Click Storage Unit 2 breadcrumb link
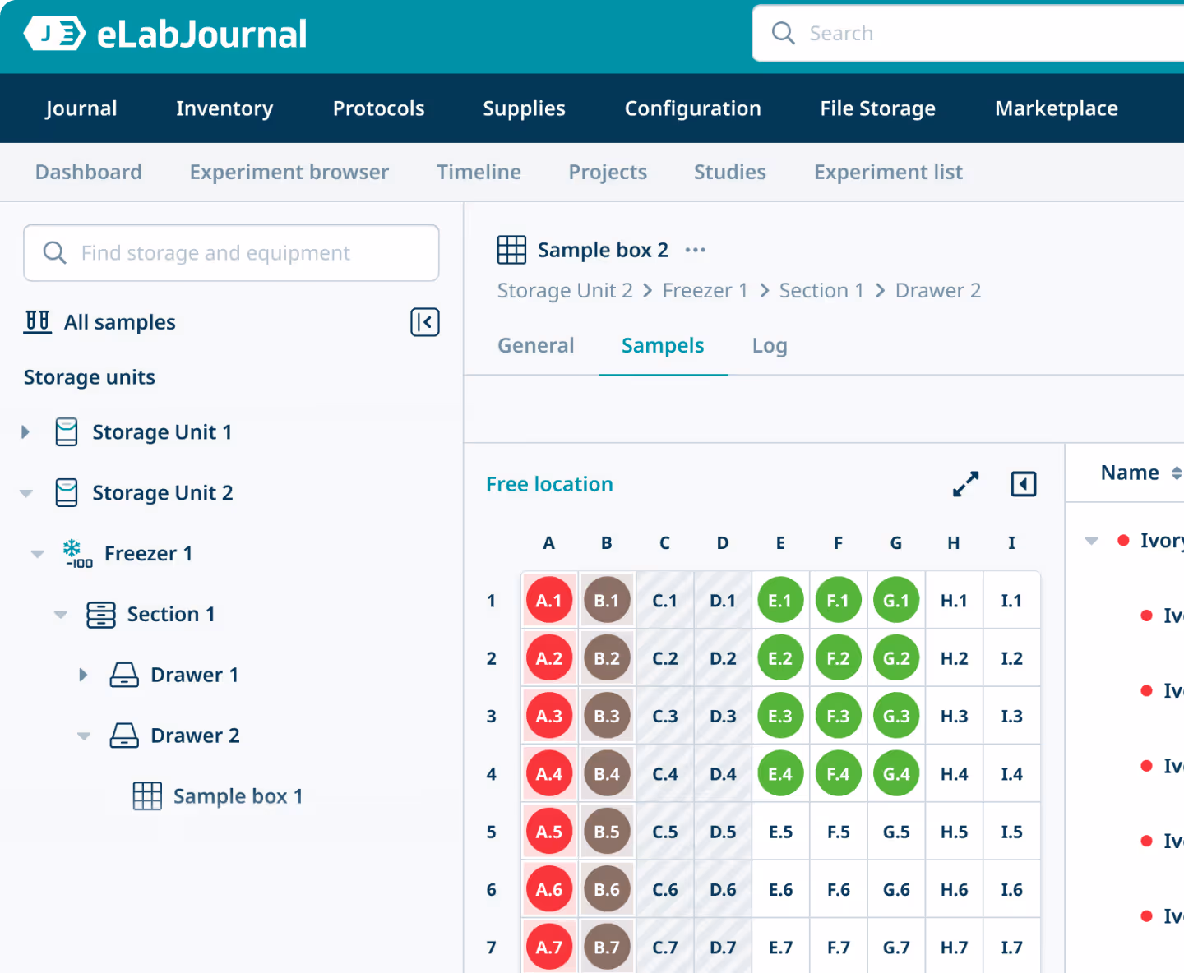The image size is (1184, 973). tap(565, 290)
